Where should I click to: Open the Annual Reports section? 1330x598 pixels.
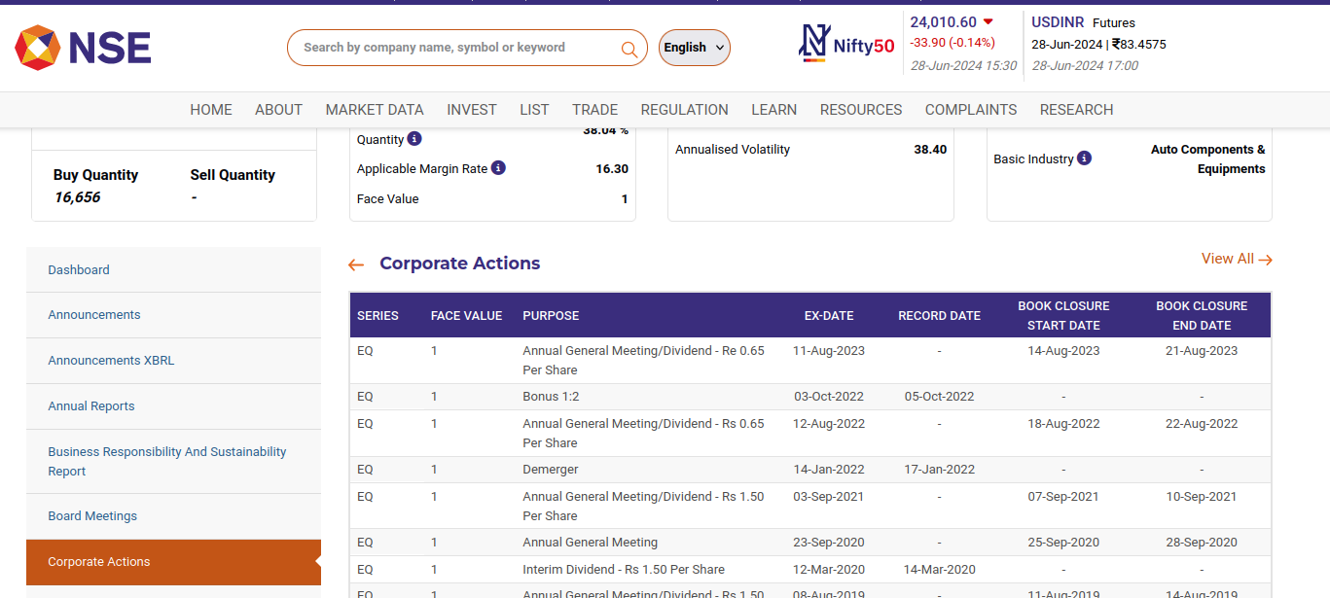pyautogui.click(x=90, y=405)
